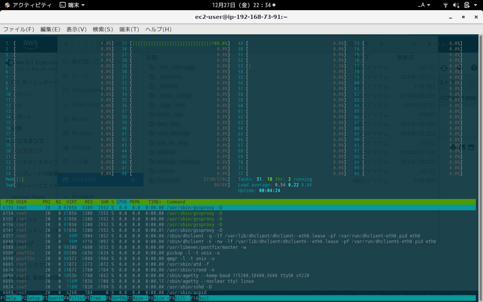Screen dimensions: 483x302
Task: Expand the 端末 application menu in top bar
Action: [x=72, y=5]
